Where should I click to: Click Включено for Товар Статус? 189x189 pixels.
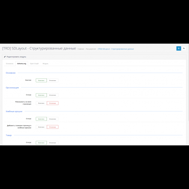pos(41,143)
